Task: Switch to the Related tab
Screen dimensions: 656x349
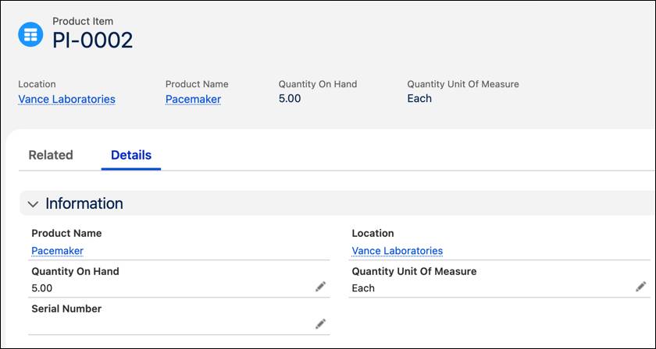Action: click(51, 155)
